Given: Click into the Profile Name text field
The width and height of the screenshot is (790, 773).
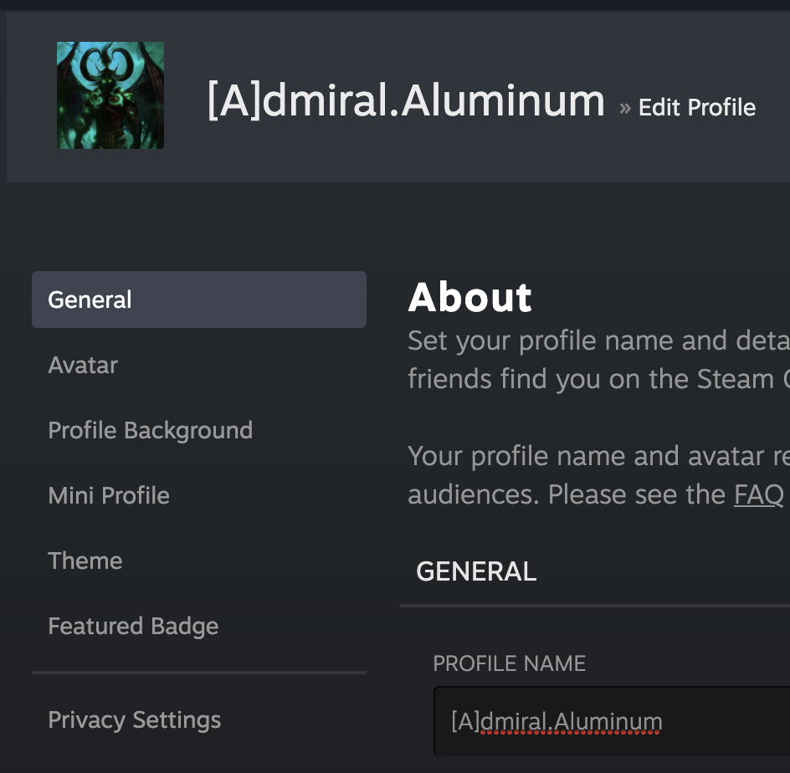Looking at the screenshot, I should point(611,721).
